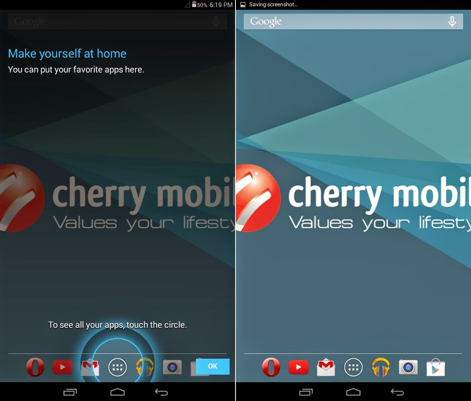Viewport: 471px width, 401px height.
Task: Open Camera app on the left screen
Action: pyautogui.click(x=172, y=367)
